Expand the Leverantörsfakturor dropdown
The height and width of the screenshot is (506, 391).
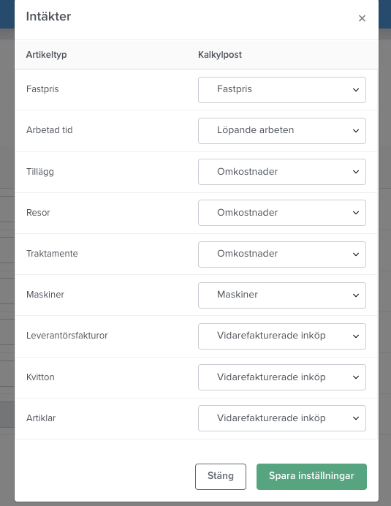(282, 336)
